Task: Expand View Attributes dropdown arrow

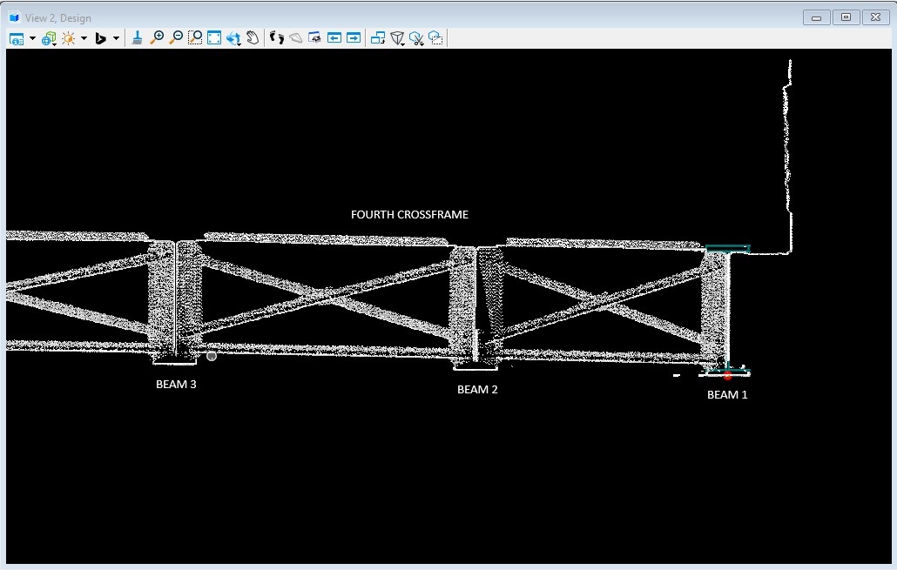Action: [x=32, y=38]
